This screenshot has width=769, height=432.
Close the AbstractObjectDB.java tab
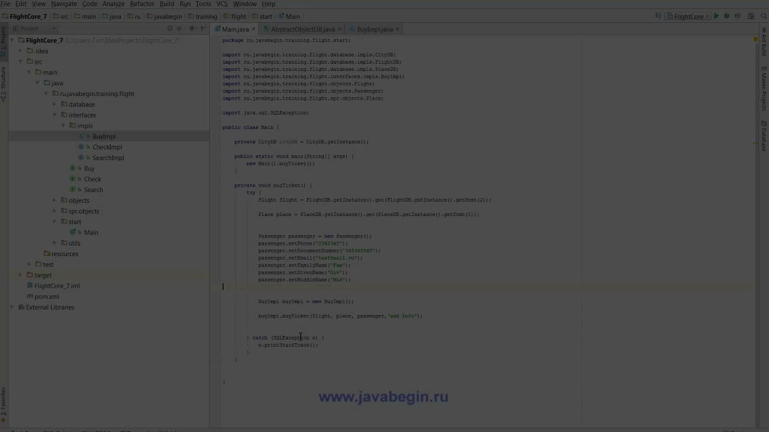pos(340,29)
